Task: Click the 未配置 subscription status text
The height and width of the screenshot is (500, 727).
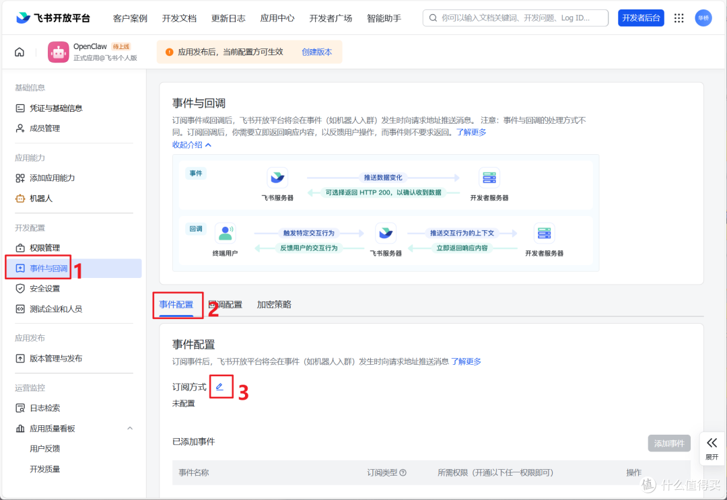Action: tap(184, 404)
